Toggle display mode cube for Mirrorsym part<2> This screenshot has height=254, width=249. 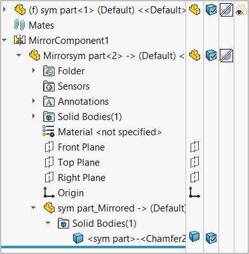211,55
